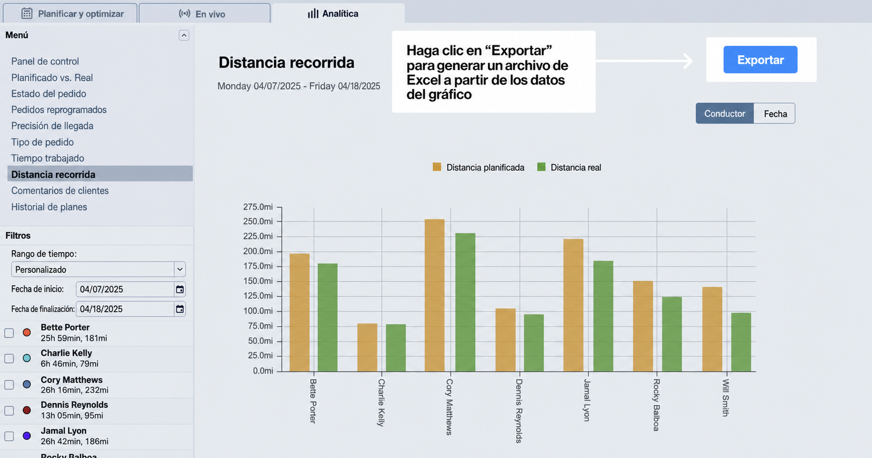Click Bette Porter's planned distance bar
872x458 pixels.
point(299,313)
